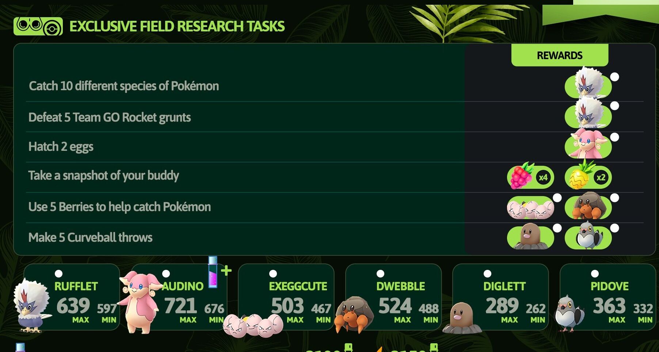Click the DIGLETT name label
Viewport: 659px width, 352px height.
(x=504, y=286)
